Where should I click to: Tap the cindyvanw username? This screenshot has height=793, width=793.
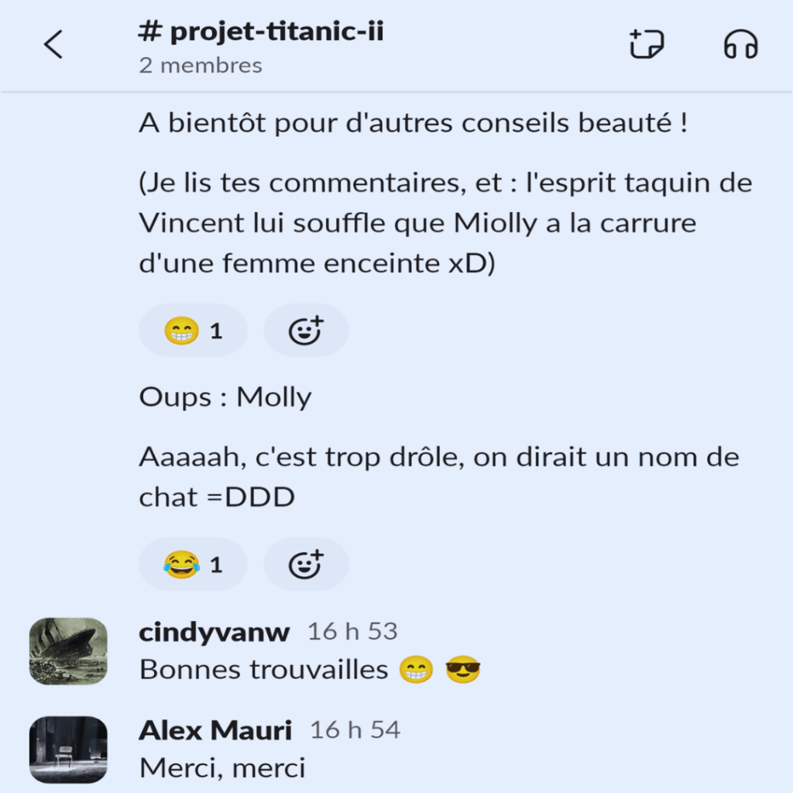pyautogui.click(x=215, y=632)
